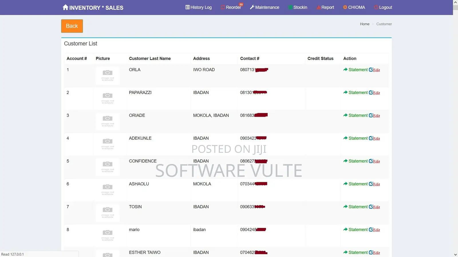
Task: Click the gear icon beside CHIOMA
Action: pos(345,7)
